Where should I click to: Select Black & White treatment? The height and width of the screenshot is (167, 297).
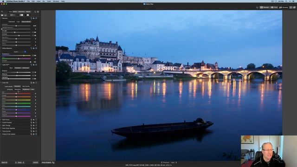pyautogui.click(x=26, y=22)
